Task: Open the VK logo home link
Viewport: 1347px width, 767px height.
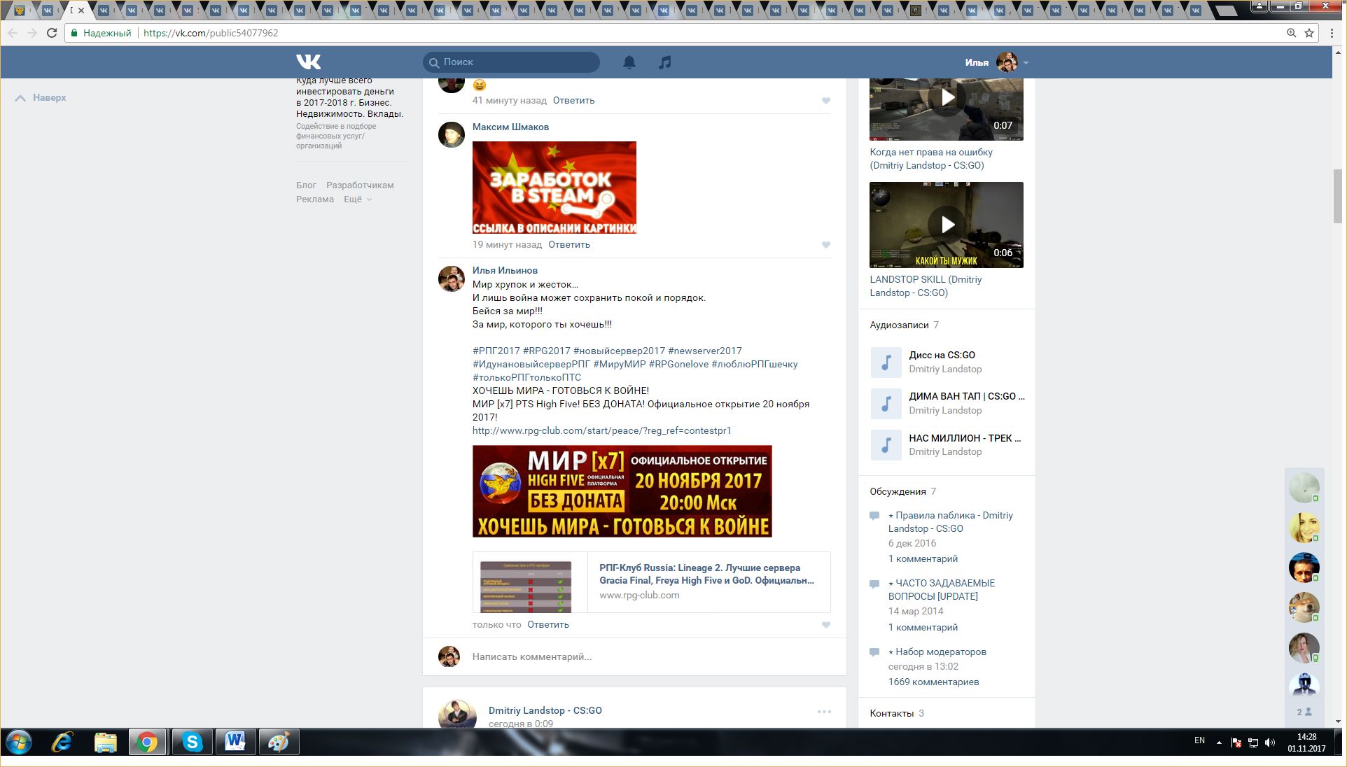Action: coord(308,62)
